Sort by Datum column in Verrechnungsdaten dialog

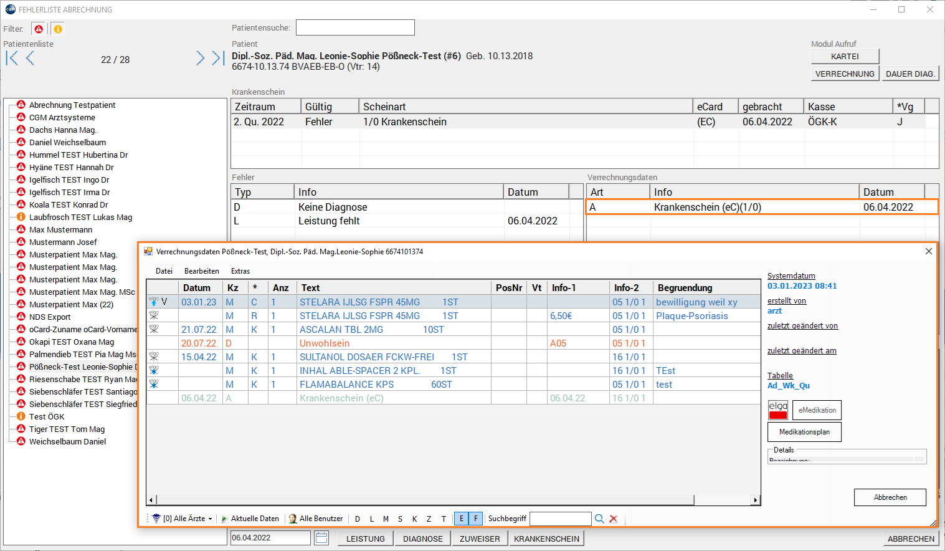click(x=201, y=287)
